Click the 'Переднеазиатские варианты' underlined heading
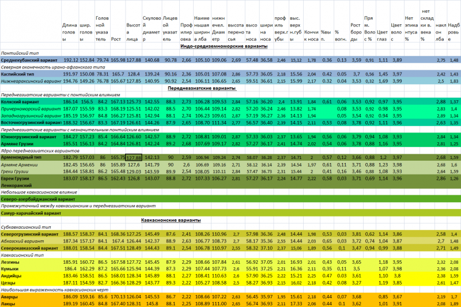The width and height of the screenshot is (461, 307). pyautogui.click(x=202, y=88)
